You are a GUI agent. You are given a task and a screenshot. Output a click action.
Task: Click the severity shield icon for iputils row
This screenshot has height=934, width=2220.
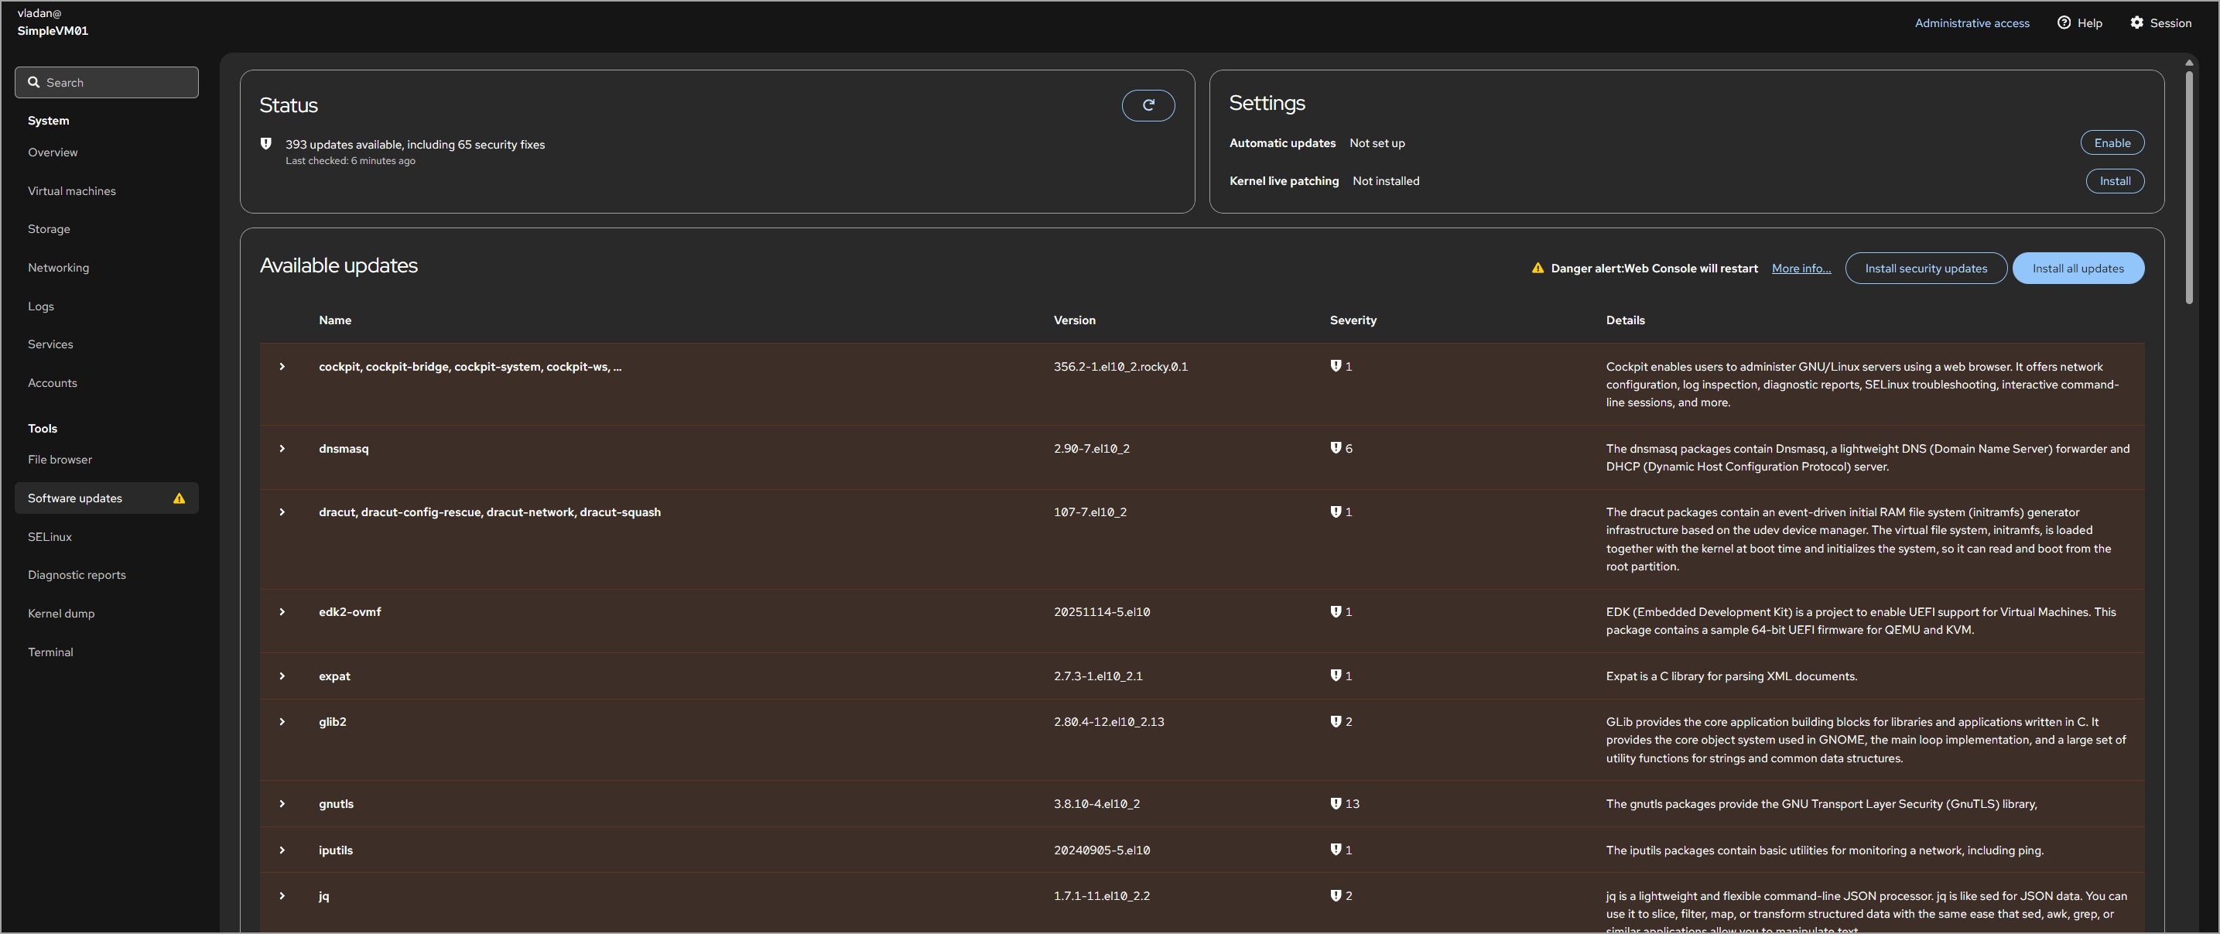click(1335, 850)
